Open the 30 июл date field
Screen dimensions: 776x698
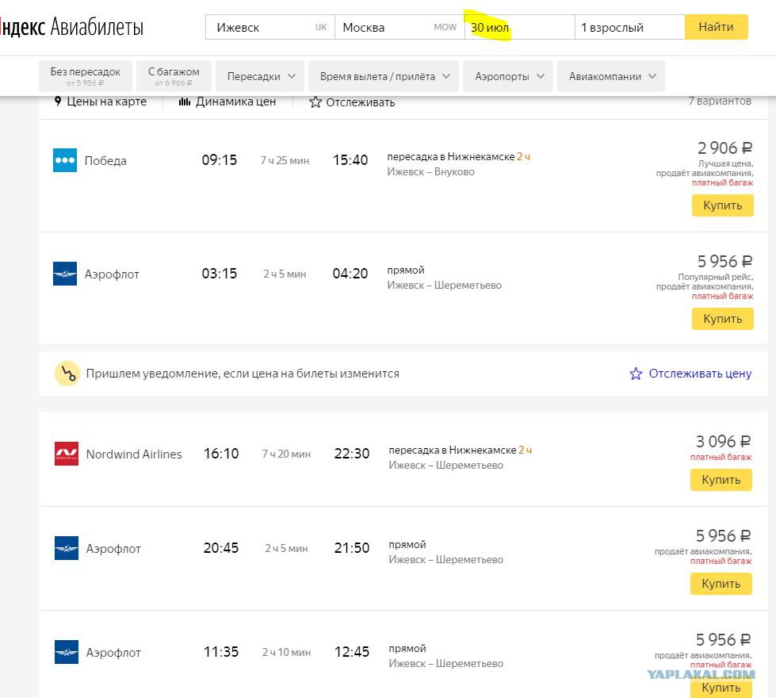520,27
